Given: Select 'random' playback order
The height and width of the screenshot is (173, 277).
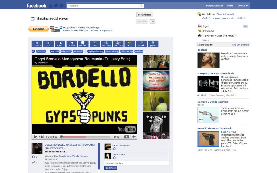Looking at the screenshot, I should pyautogui.click(x=139, y=51).
